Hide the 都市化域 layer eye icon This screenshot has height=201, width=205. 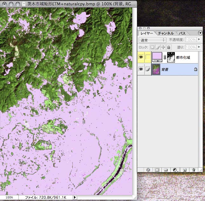(x=141, y=57)
